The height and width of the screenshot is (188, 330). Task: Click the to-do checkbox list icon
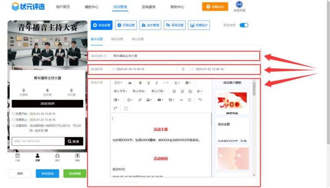(190, 91)
